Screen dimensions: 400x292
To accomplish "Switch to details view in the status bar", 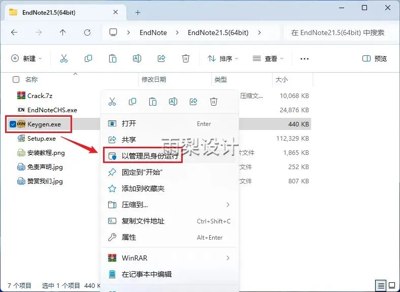I will coord(381,285).
